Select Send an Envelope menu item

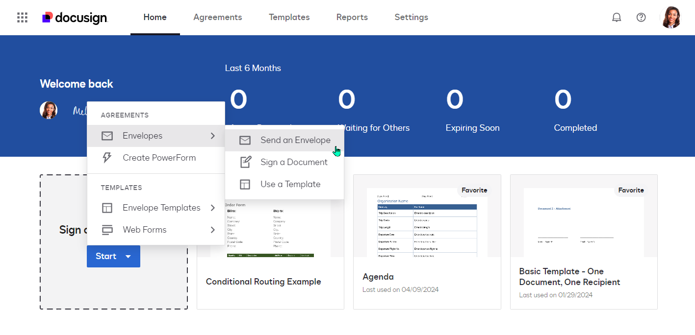click(295, 140)
